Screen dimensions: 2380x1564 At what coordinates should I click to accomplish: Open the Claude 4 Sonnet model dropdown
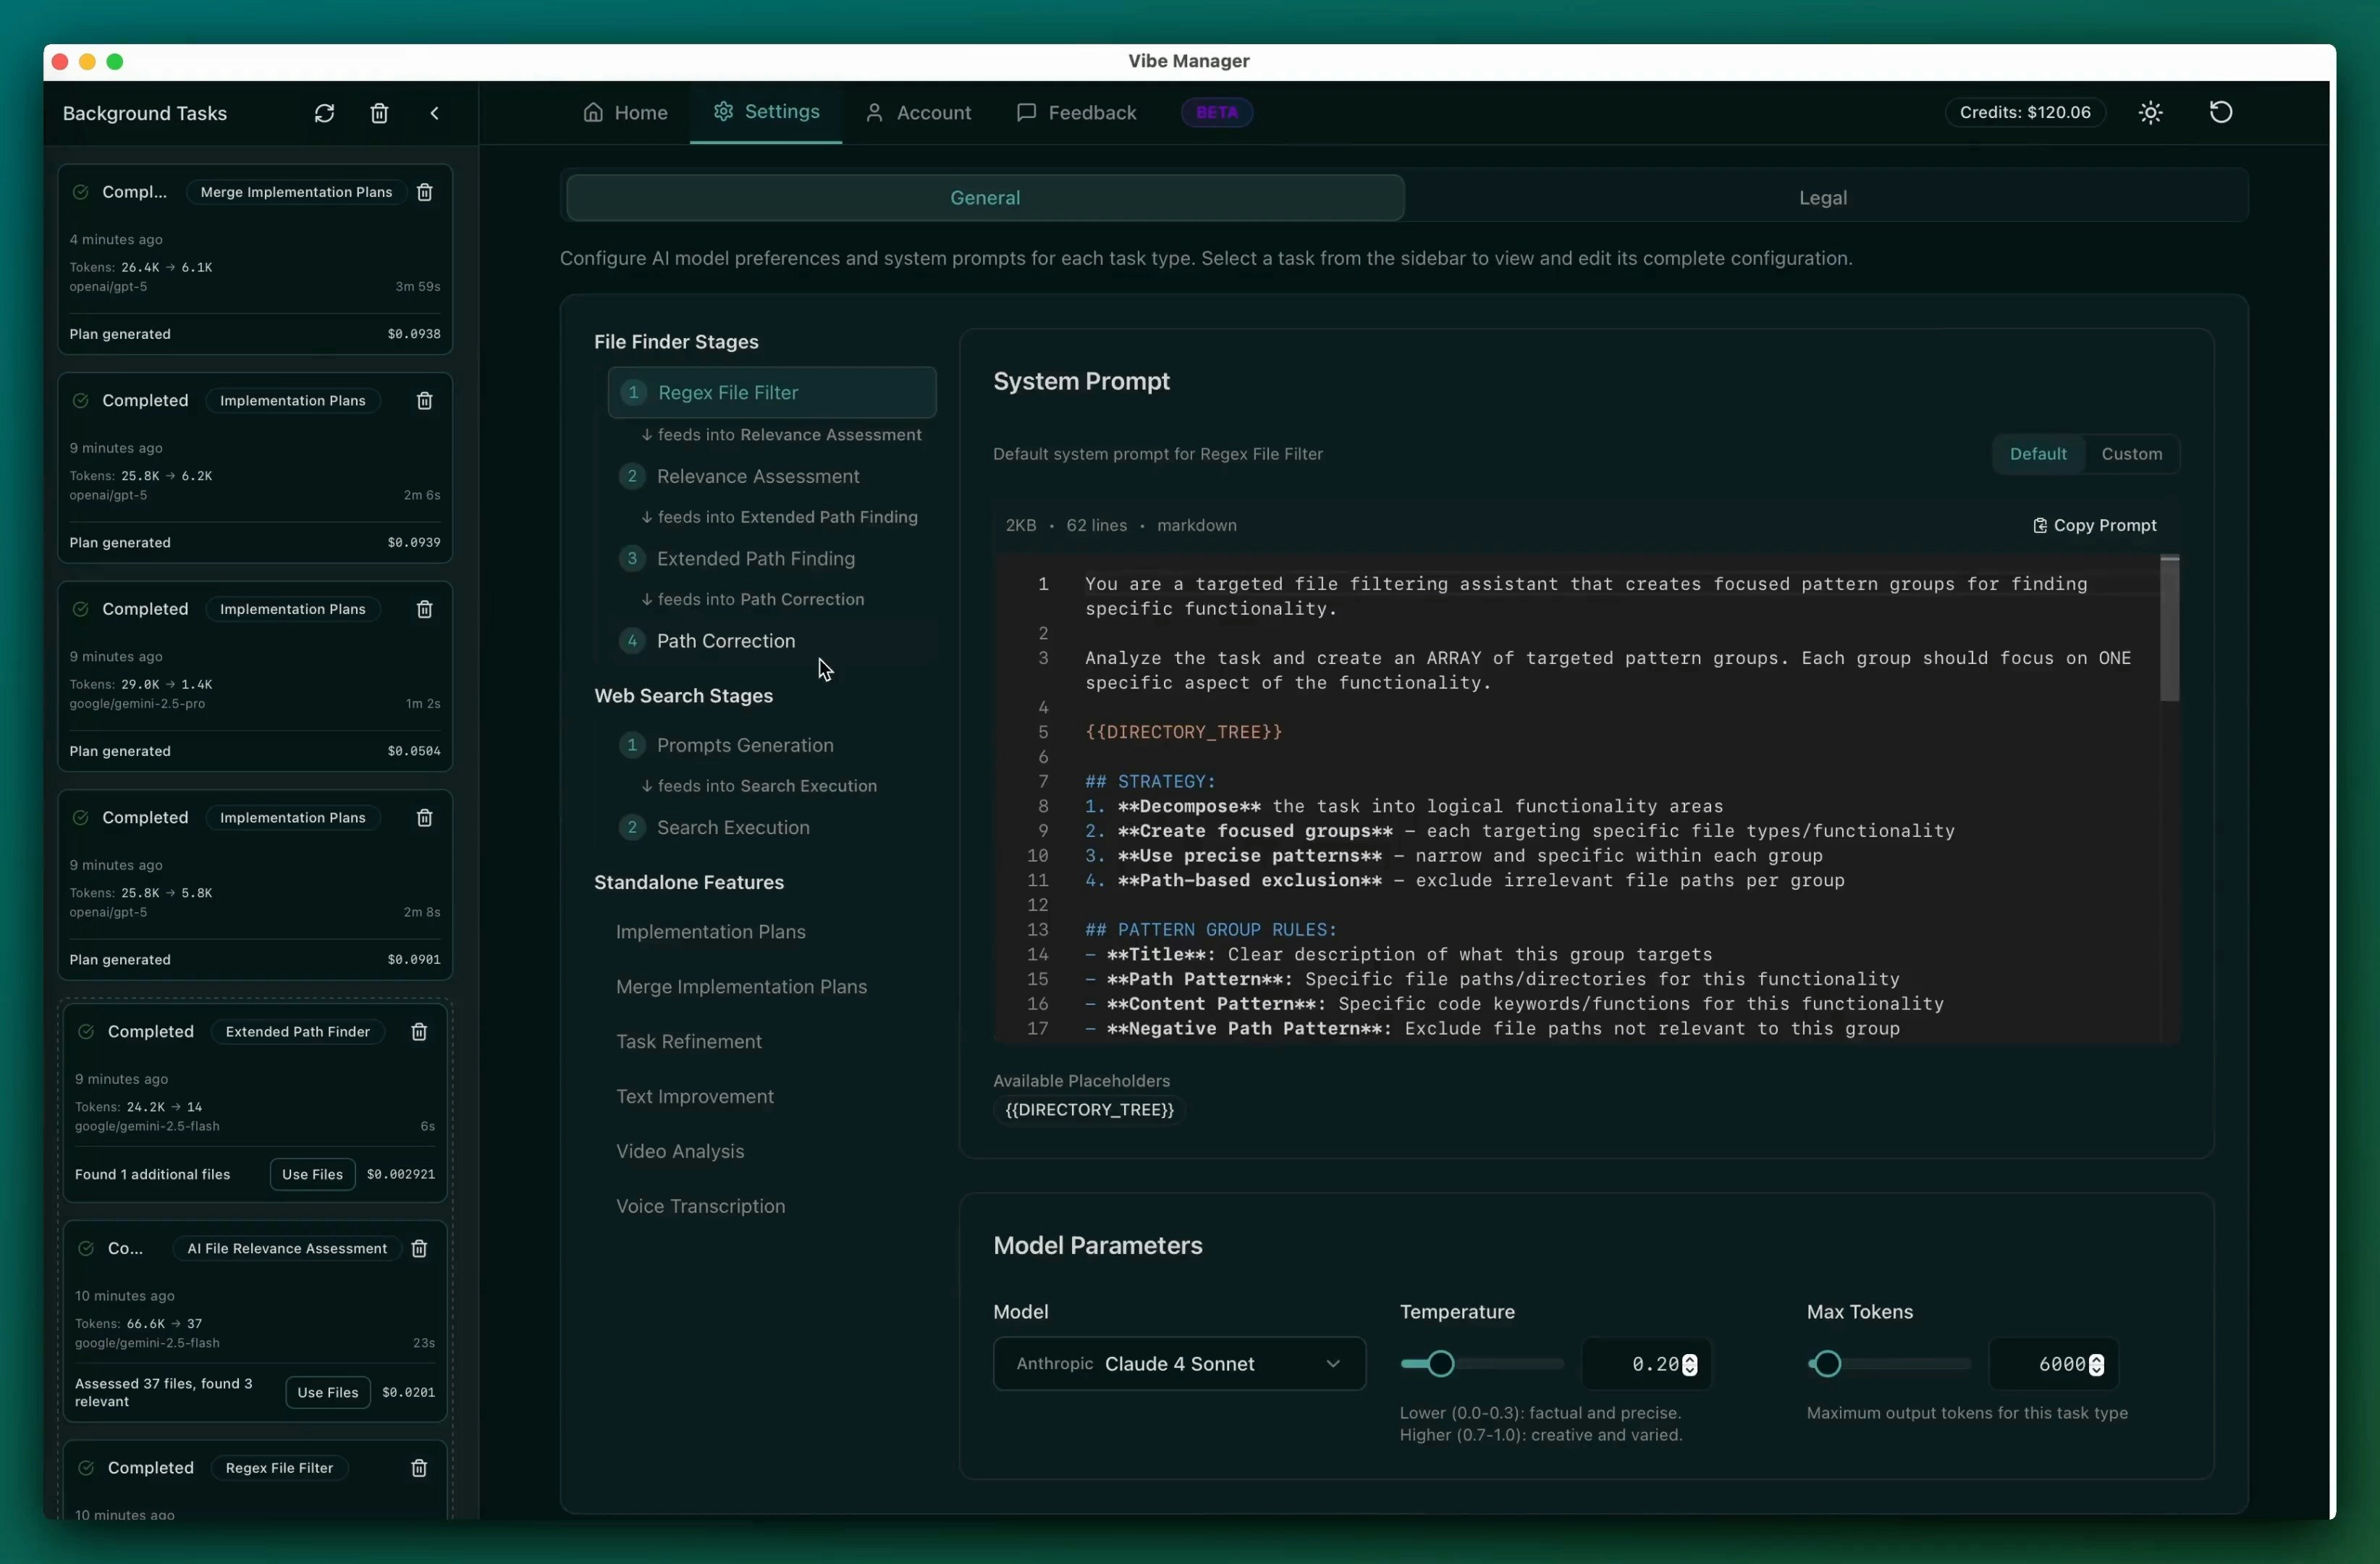pos(1179,1363)
